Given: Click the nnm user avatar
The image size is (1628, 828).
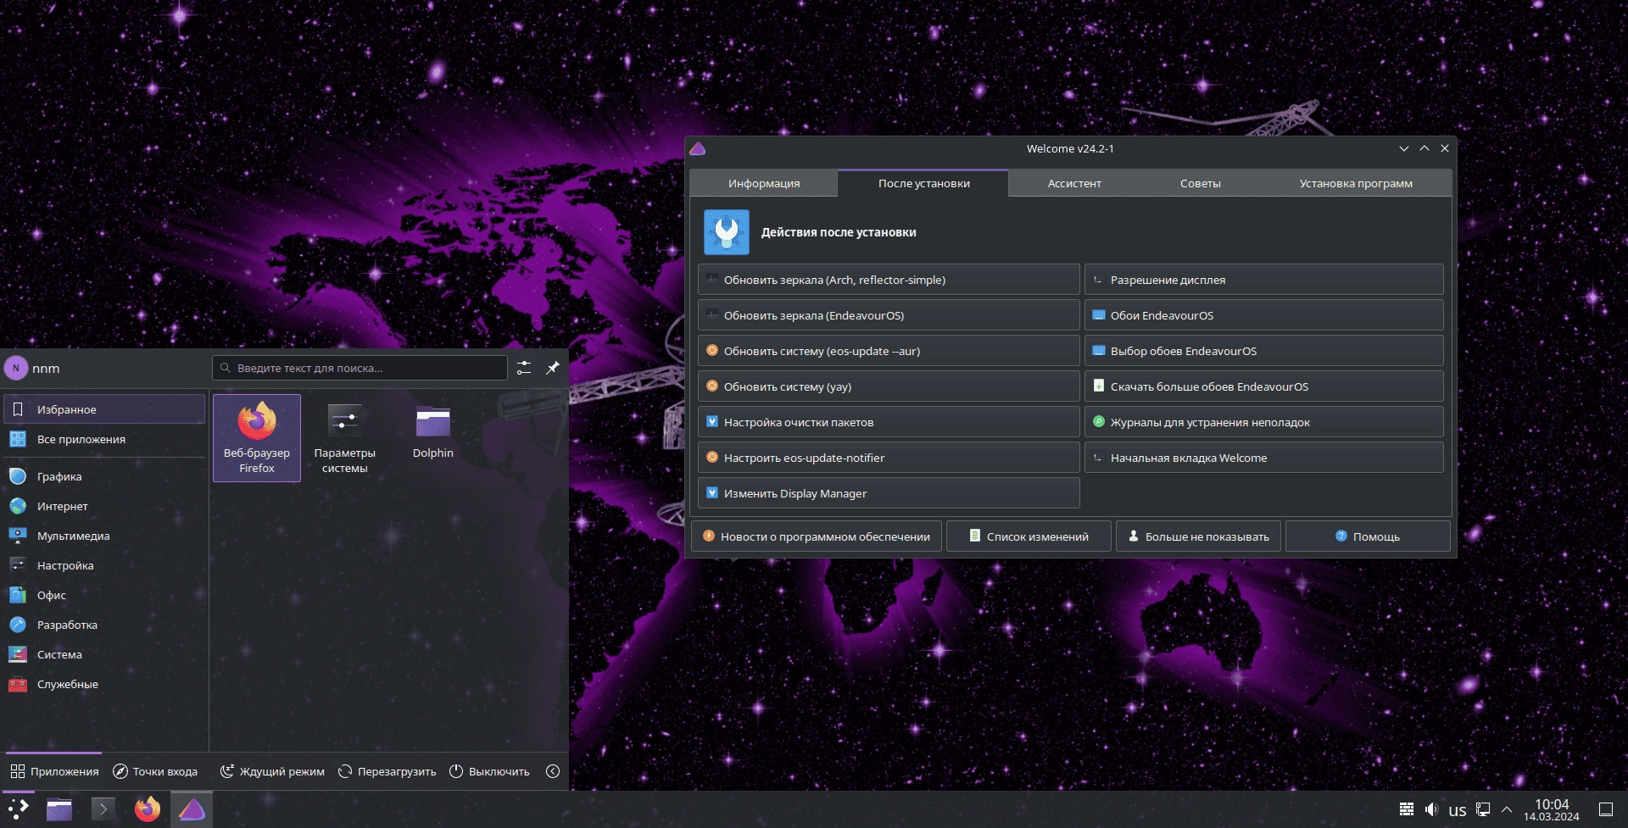Looking at the screenshot, I should point(16,368).
